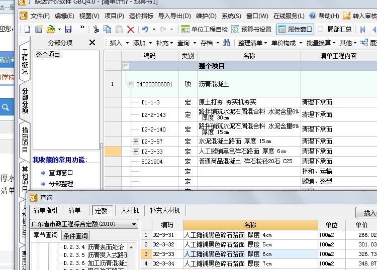Screen dimensions: 377x270
Task: Select tree node D.2.3.4 沥青表面处治
Action: point(93,247)
